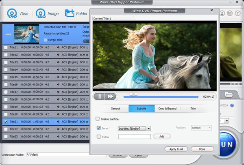Screen dimensions: 244x165
Task: Toggle the Merge titles checkbox
Action: pos(45,40)
